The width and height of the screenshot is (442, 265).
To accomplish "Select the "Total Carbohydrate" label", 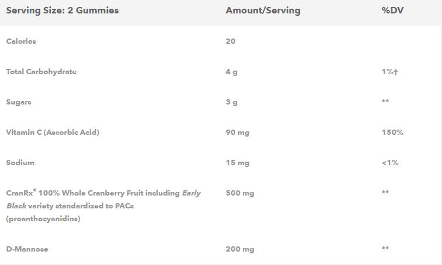I will pos(41,72).
